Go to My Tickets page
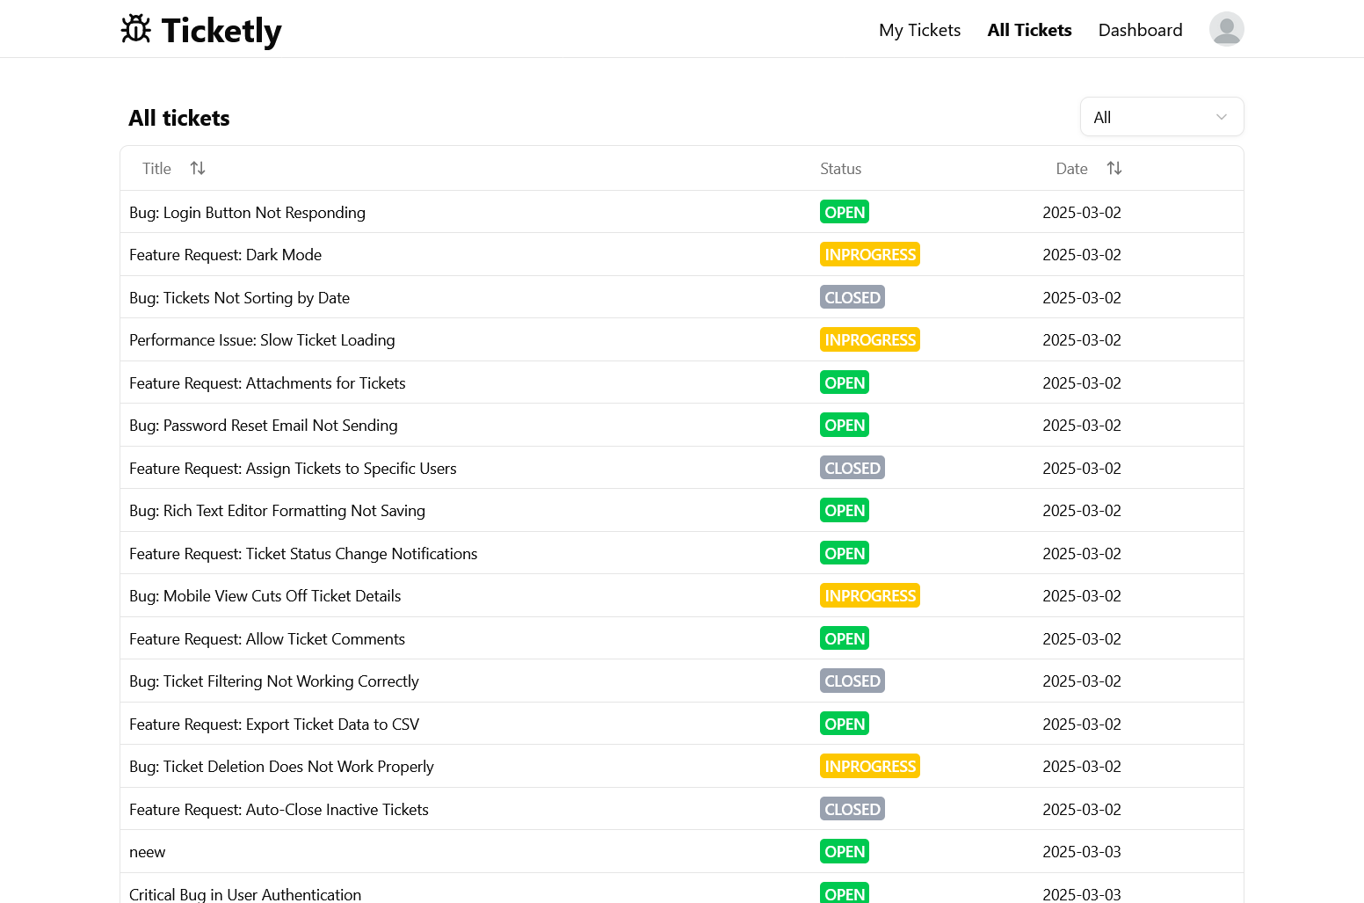 click(x=919, y=30)
